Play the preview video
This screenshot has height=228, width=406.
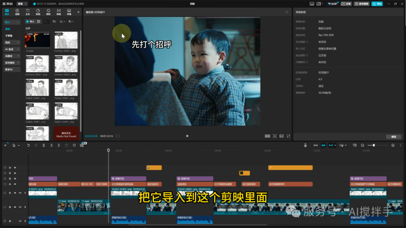click(x=187, y=136)
